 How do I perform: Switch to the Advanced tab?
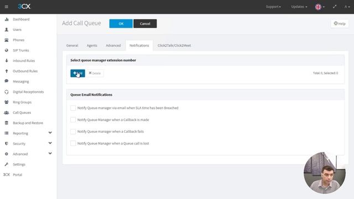tap(113, 45)
